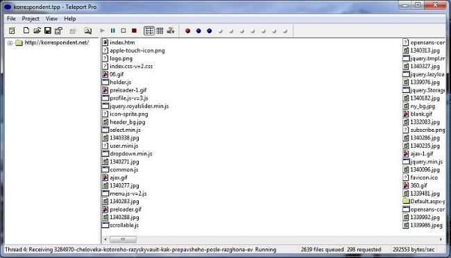The height and width of the screenshot is (258, 451).
Task: Expand the http://korrespondent.net/ tree node
Action: [x=10, y=43]
